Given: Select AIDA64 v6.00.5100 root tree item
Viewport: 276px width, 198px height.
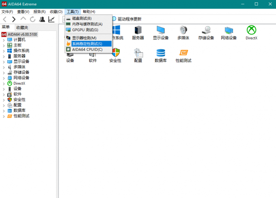Looking at the screenshot, I should pos(22,35).
